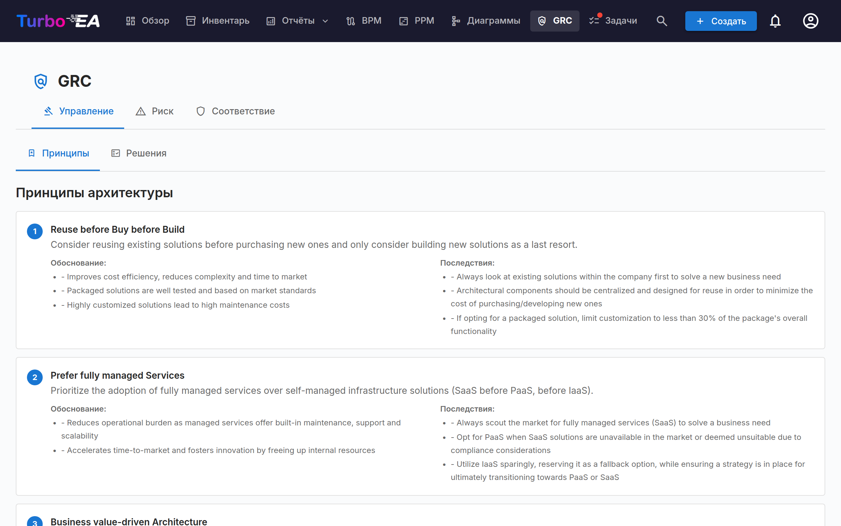Switch to the Риск tab
Viewport: 841px width, 526px height.
[x=155, y=111]
